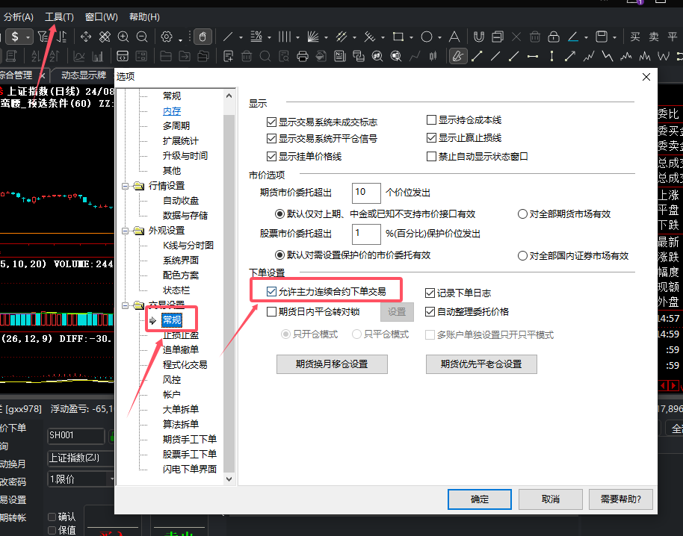Click the 确定 button
683x536 pixels.
pos(480,499)
